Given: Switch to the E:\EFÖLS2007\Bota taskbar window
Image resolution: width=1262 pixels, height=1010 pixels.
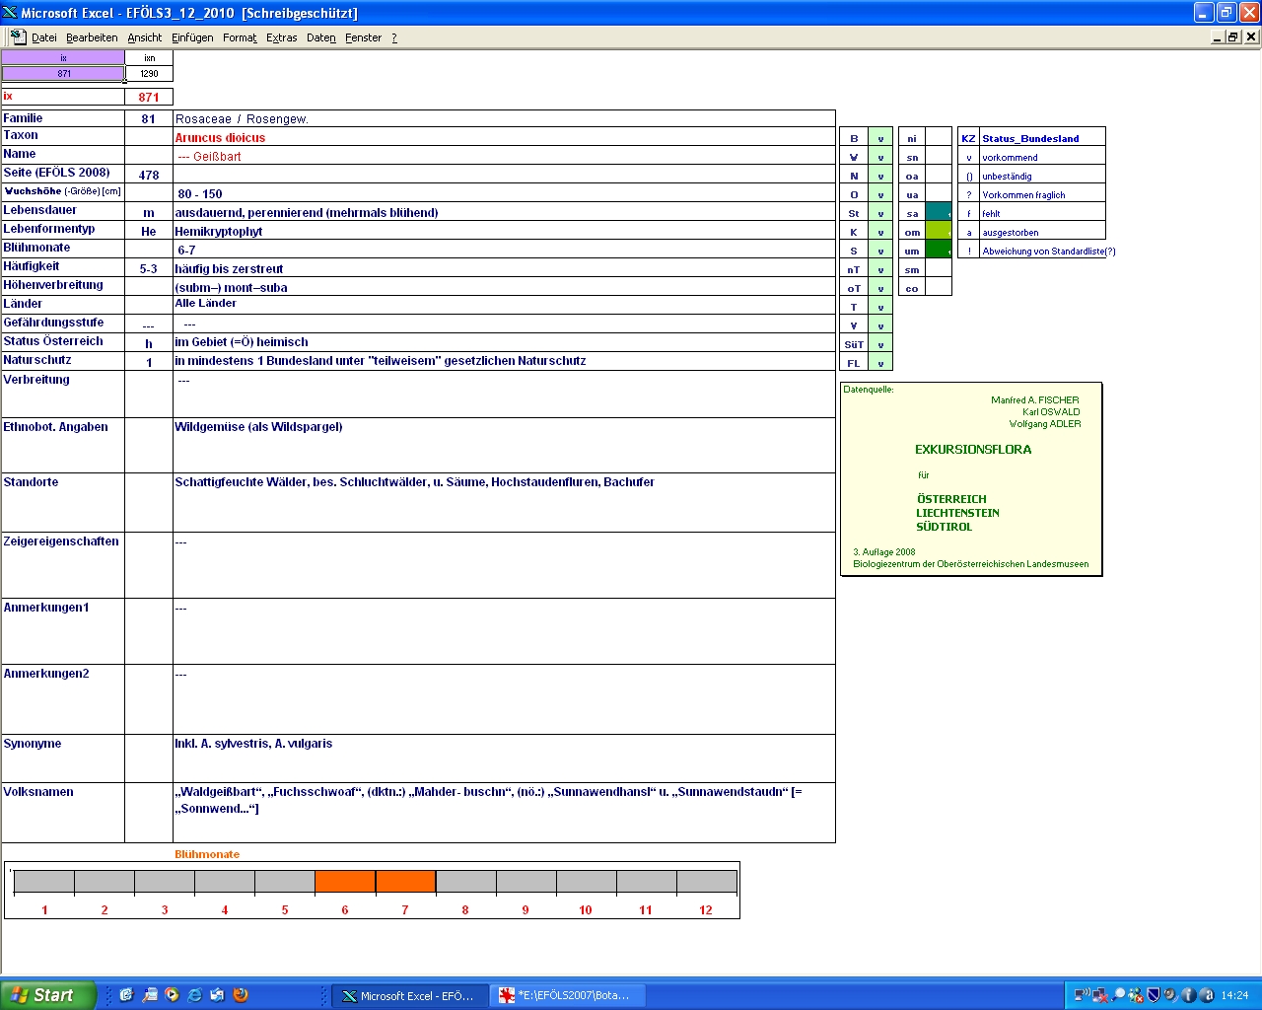Looking at the screenshot, I should click(x=567, y=996).
